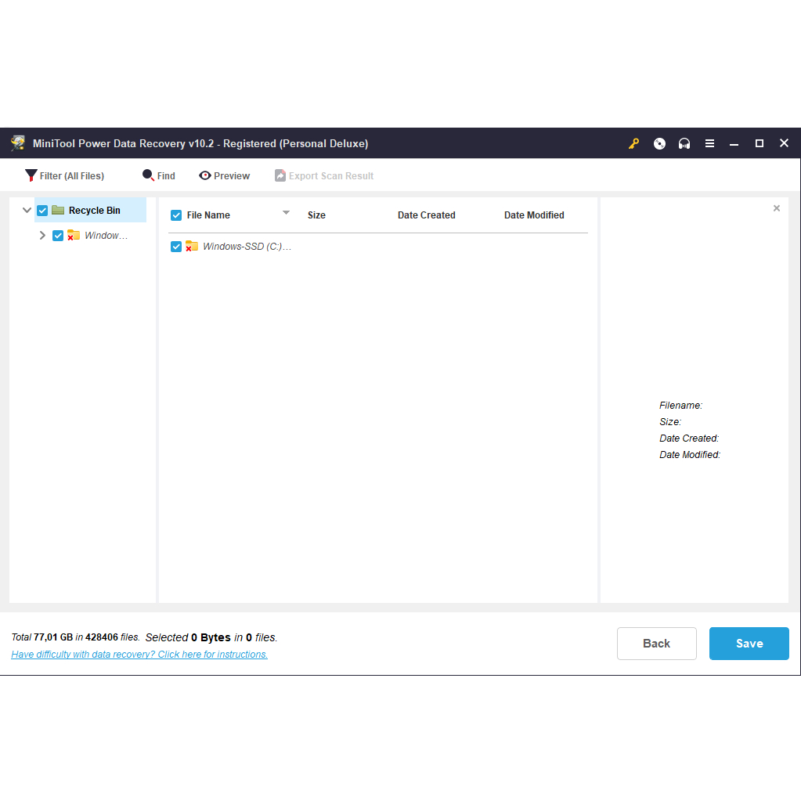Click Export Scan Result
Image resolution: width=801 pixels, height=801 pixels.
324,175
